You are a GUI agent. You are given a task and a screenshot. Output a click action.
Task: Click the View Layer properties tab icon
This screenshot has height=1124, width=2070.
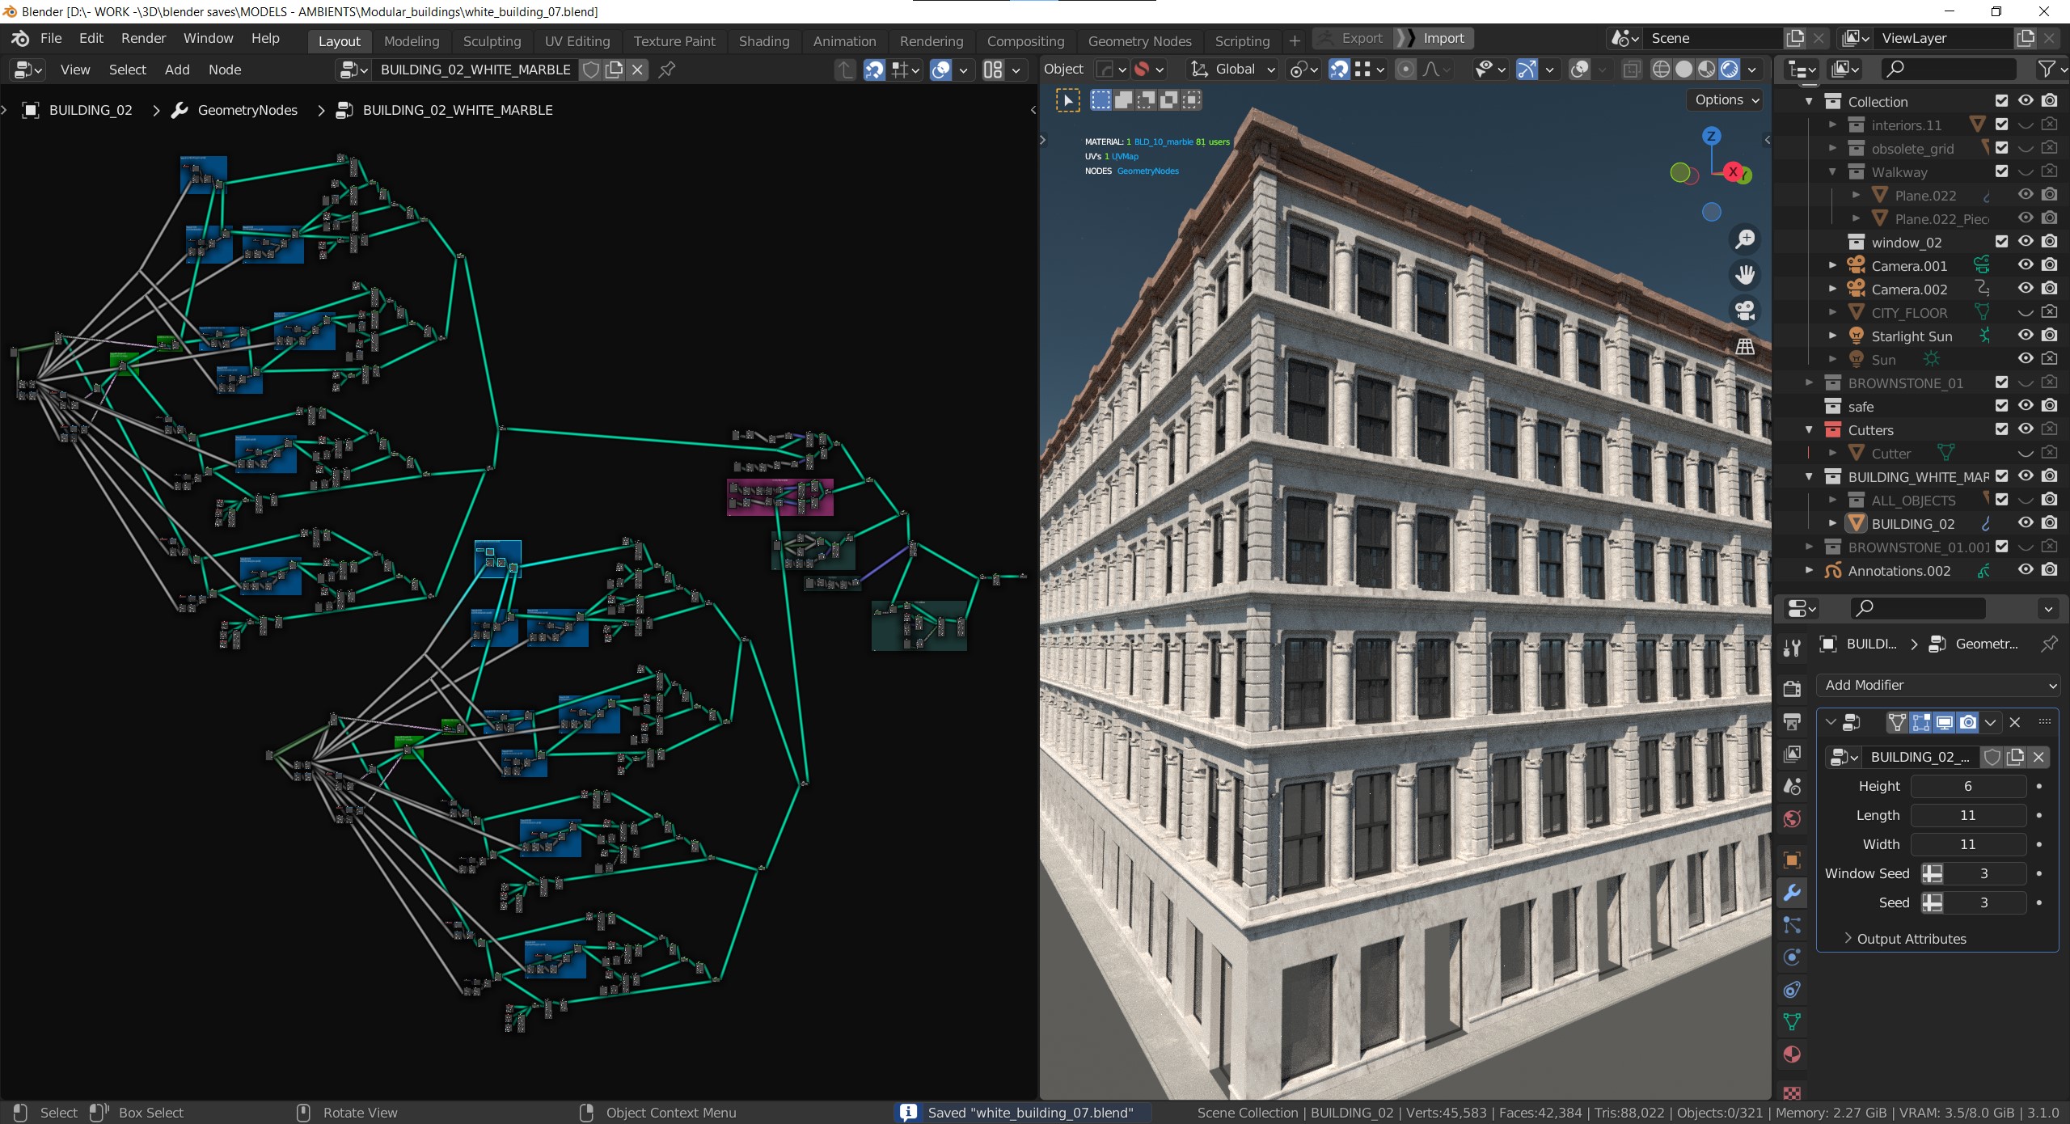coord(1792,754)
